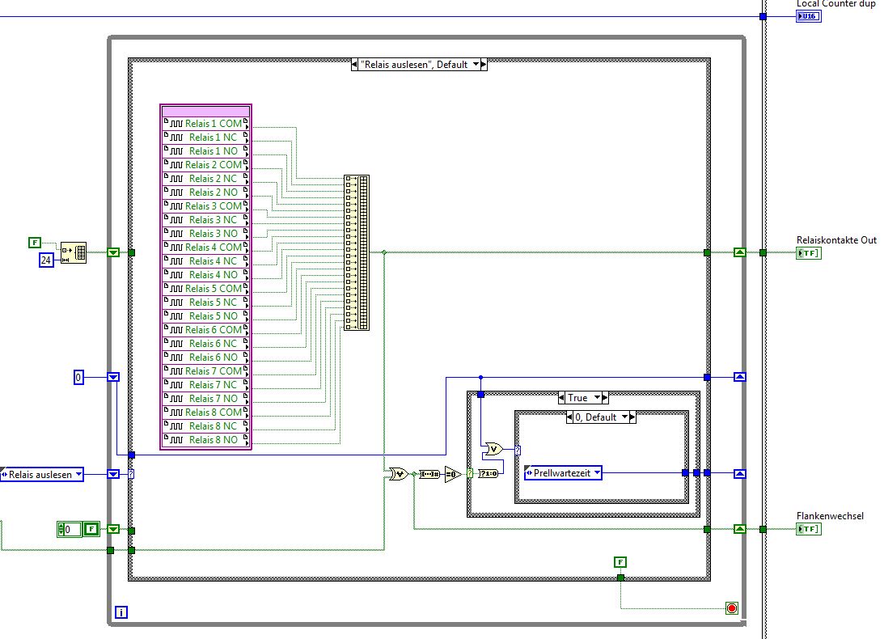Click left shift register fed by Relais auslesen enum

113,474
